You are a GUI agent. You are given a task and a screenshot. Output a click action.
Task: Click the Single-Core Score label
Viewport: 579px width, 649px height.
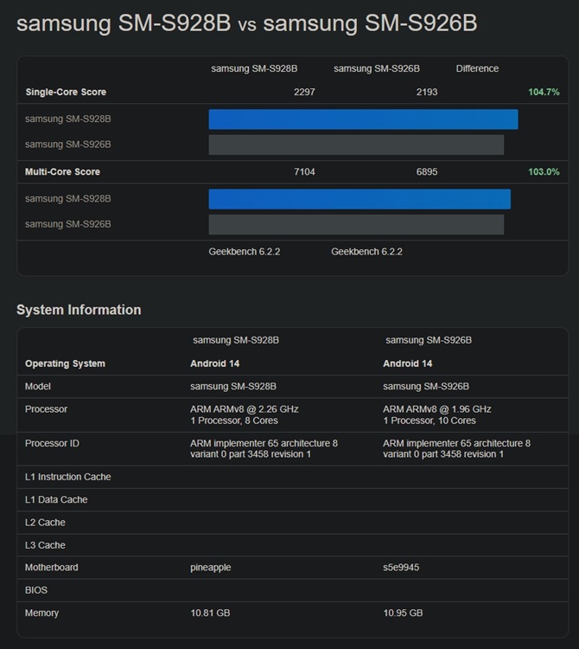66,92
